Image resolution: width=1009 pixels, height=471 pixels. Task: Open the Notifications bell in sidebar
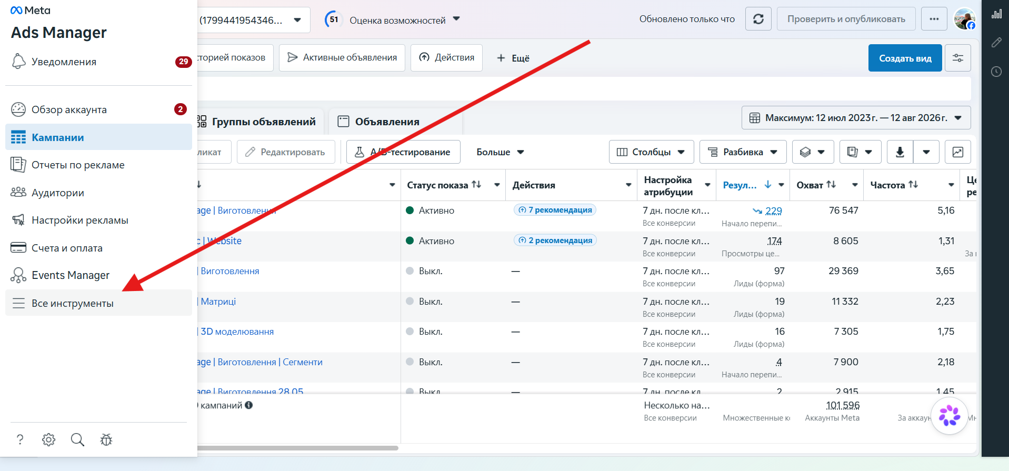pyautogui.click(x=18, y=61)
